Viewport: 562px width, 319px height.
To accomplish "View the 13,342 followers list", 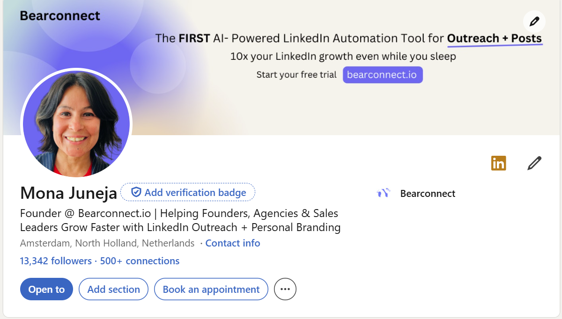I will [x=56, y=261].
